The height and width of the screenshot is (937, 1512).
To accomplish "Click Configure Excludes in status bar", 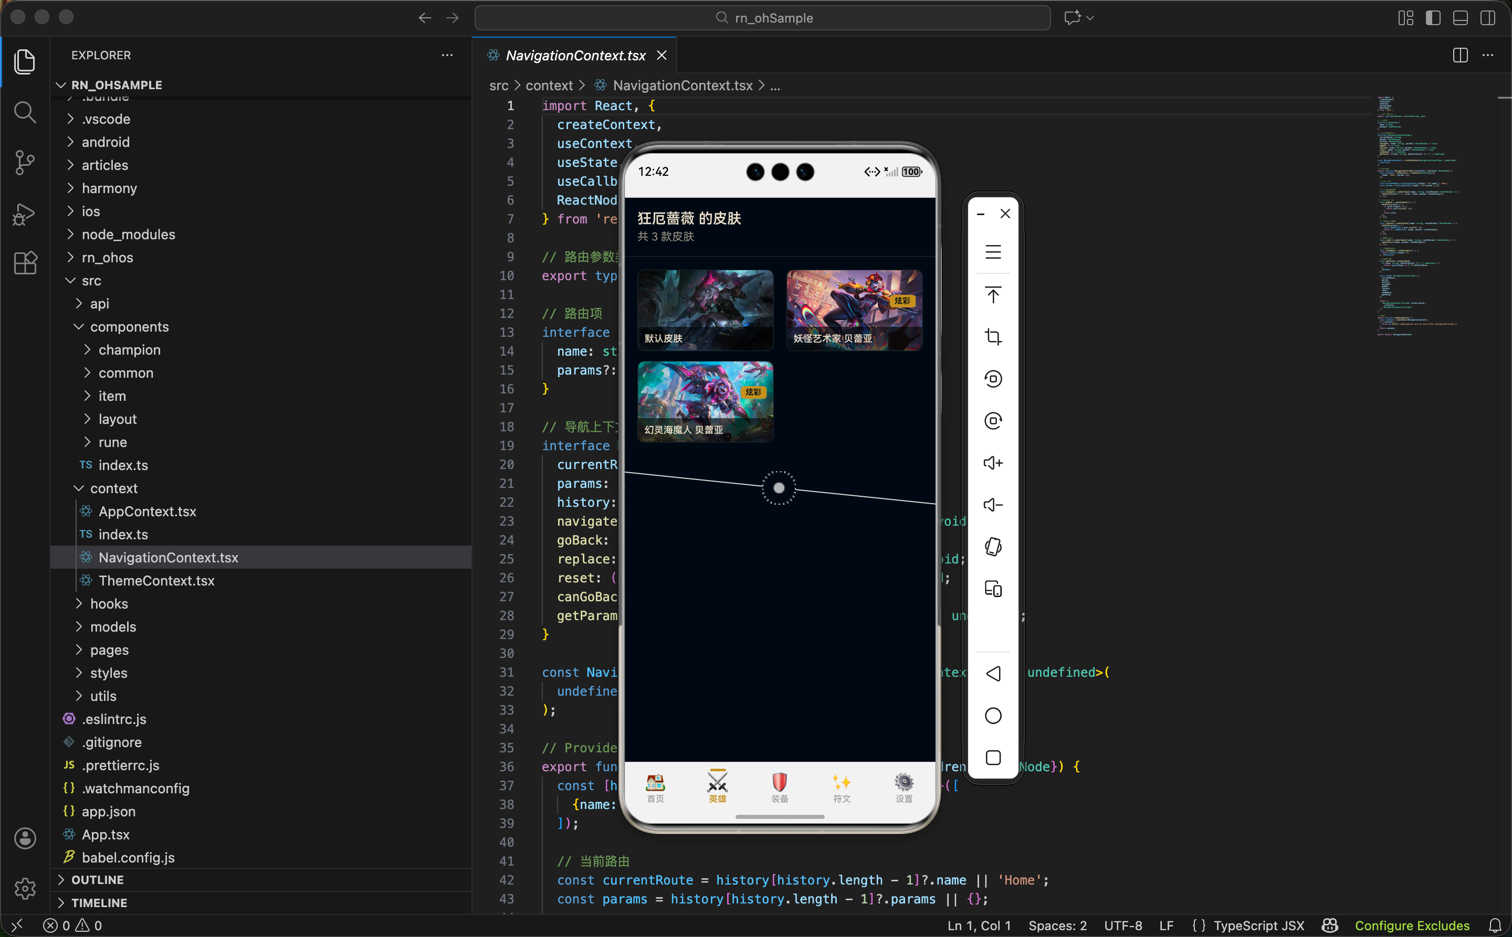I will [x=1412, y=925].
